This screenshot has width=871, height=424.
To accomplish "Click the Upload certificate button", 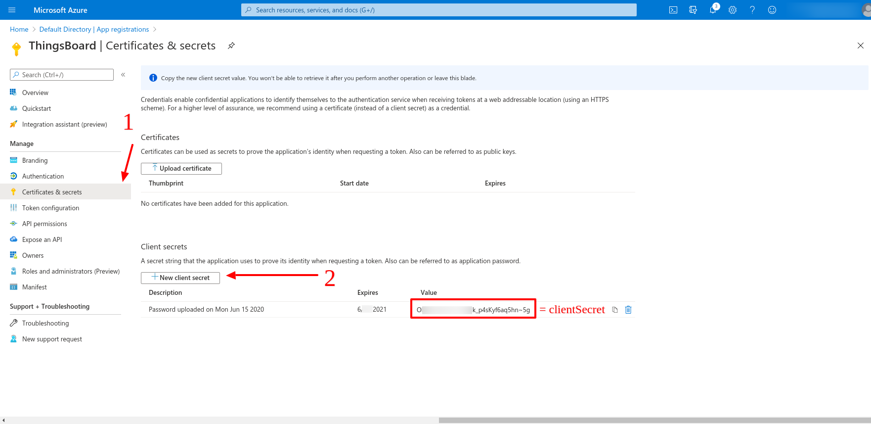I will click(x=181, y=168).
